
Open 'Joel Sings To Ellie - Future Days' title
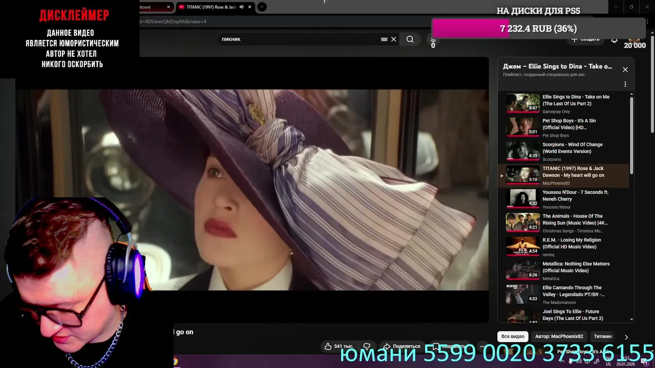click(x=573, y=315)
